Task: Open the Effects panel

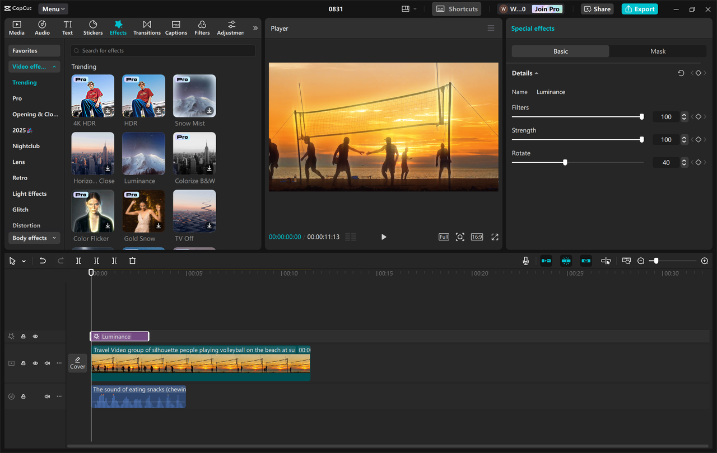Action: coord(118,27)
